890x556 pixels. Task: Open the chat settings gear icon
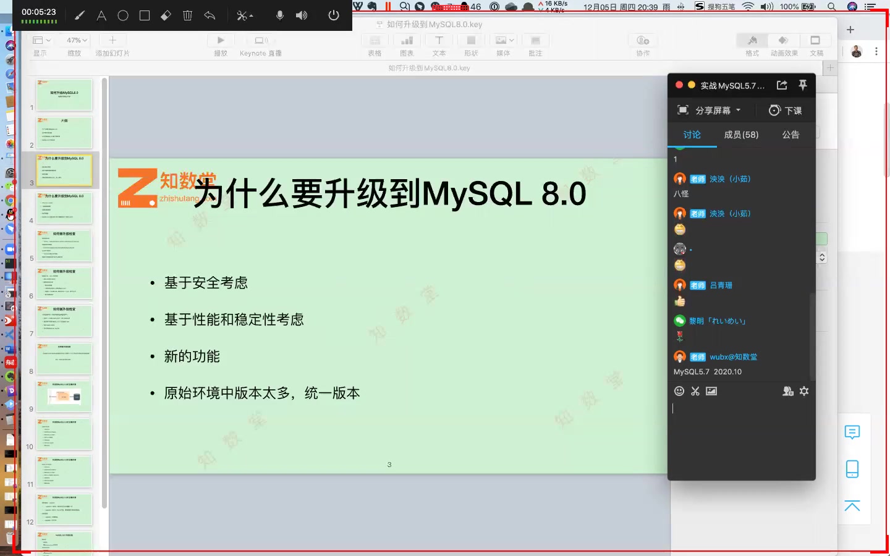pyautogui.click(x=804, y=391)
